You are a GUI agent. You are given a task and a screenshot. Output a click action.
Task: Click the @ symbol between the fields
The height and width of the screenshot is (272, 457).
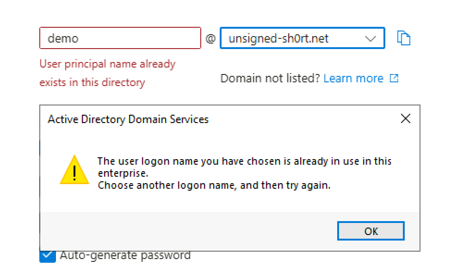coord(210,39)
